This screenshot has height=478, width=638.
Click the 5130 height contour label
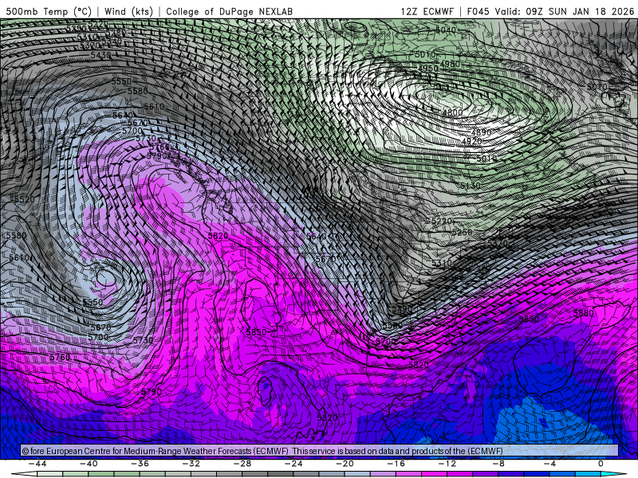471,186
